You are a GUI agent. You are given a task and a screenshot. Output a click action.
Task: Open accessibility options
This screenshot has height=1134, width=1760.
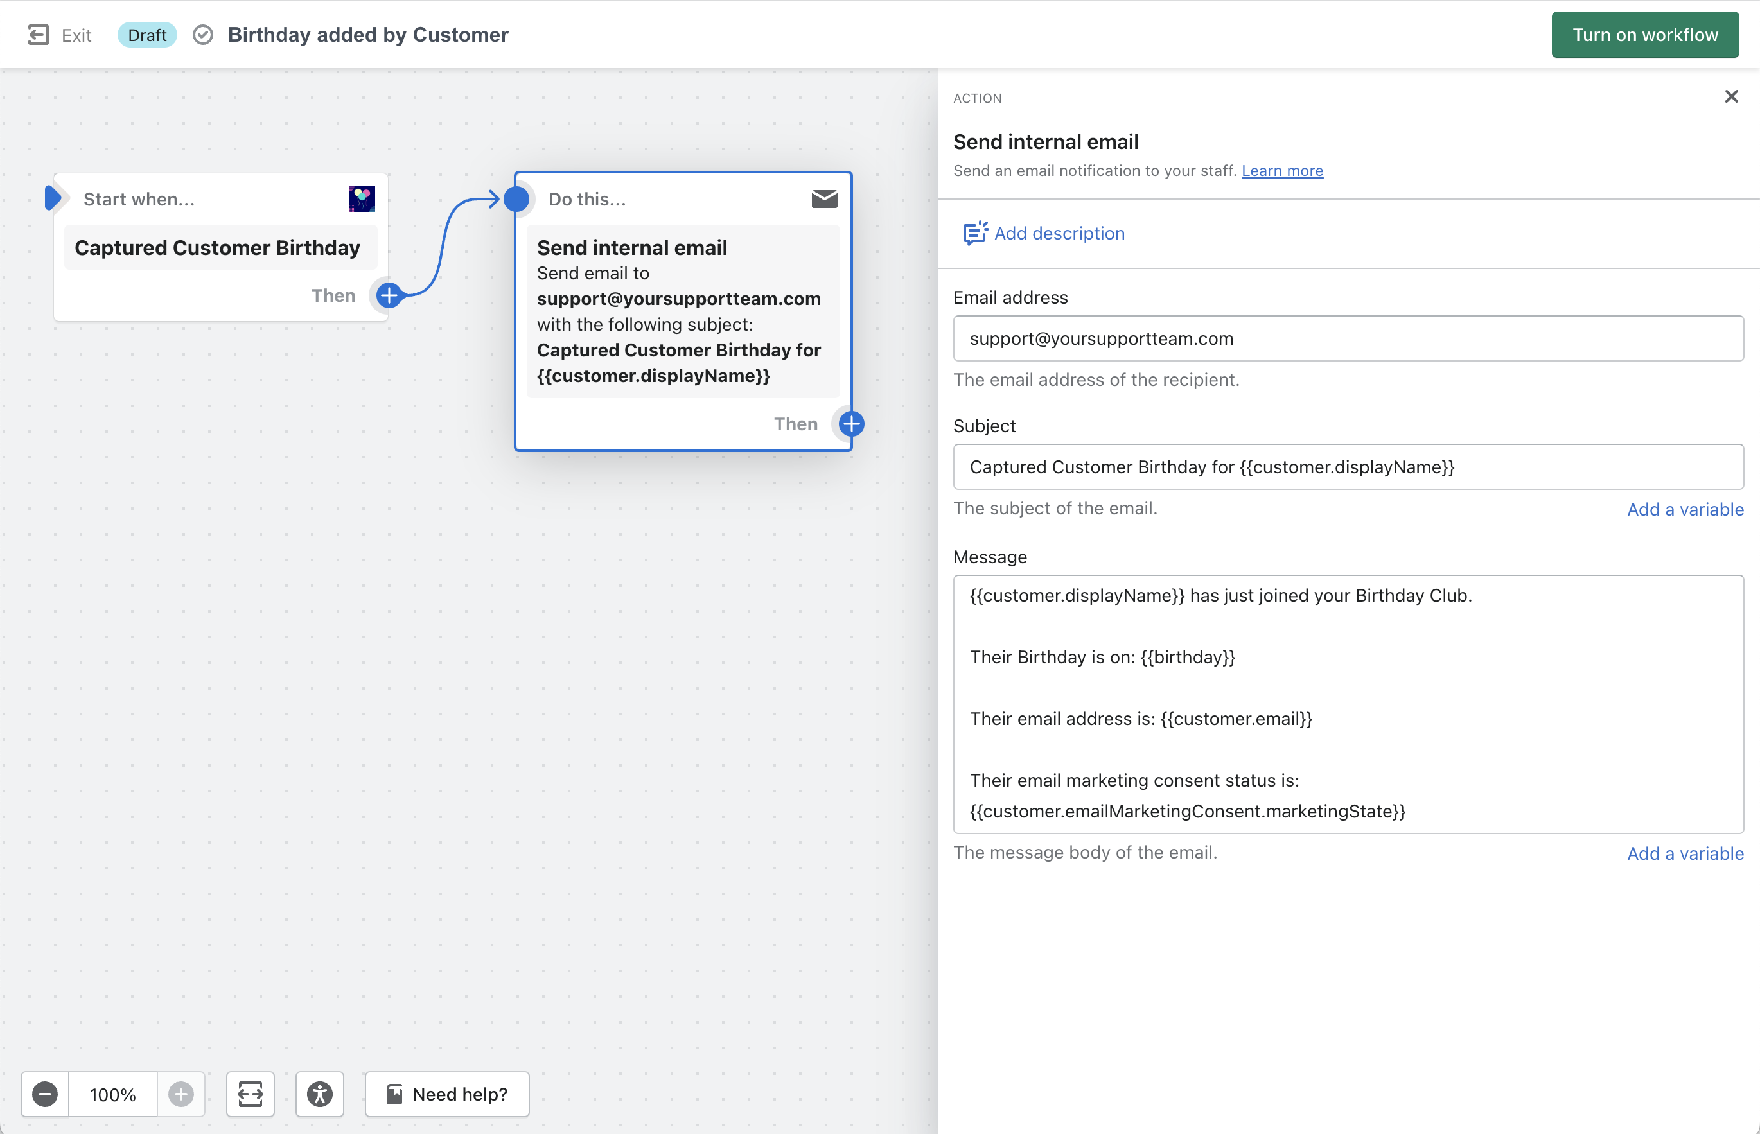320,1094
